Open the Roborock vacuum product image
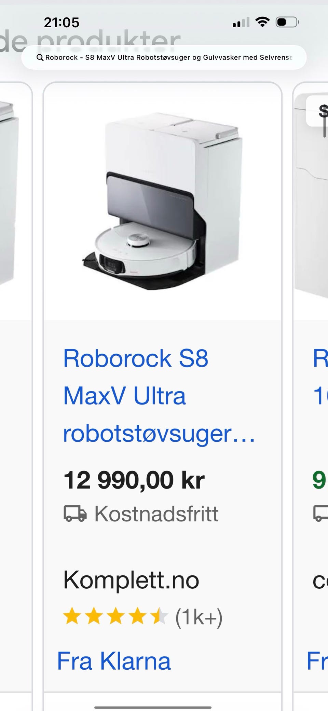The width and height of the screenshot is (328, 711). tap(162, 202)
